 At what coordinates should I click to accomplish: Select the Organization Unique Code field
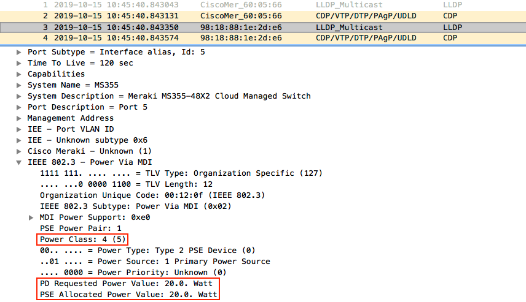[x=152, y=195]
